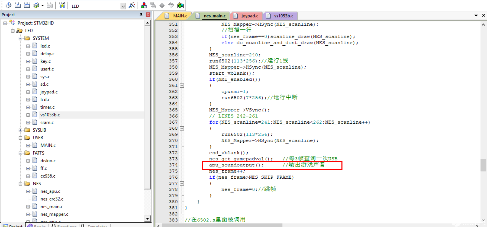Collapse the FATFS folder group
This screenshot has width=487, height=227.
(20, 153)
